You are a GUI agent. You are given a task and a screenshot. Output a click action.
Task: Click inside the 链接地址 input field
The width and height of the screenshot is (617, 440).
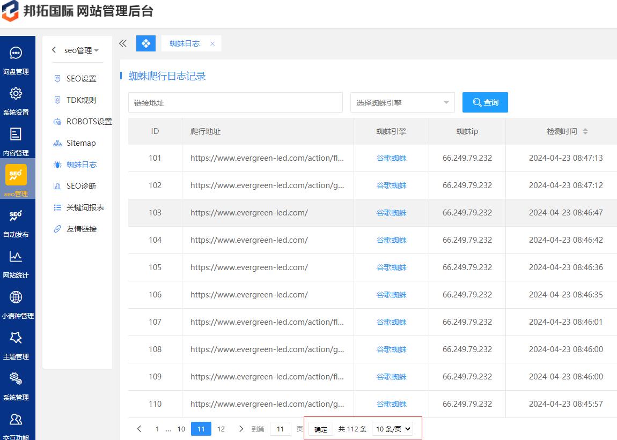point(235,102)
